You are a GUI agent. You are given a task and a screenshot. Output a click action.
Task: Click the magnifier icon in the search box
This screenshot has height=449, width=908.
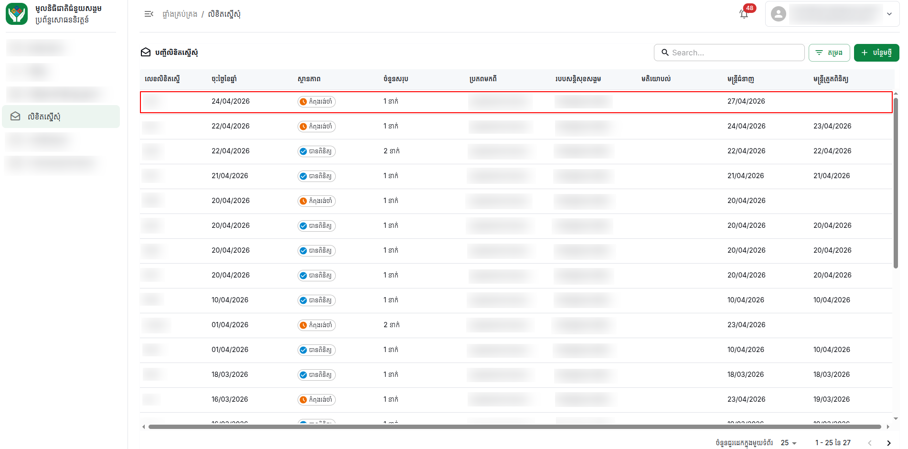tap(664, 53)
